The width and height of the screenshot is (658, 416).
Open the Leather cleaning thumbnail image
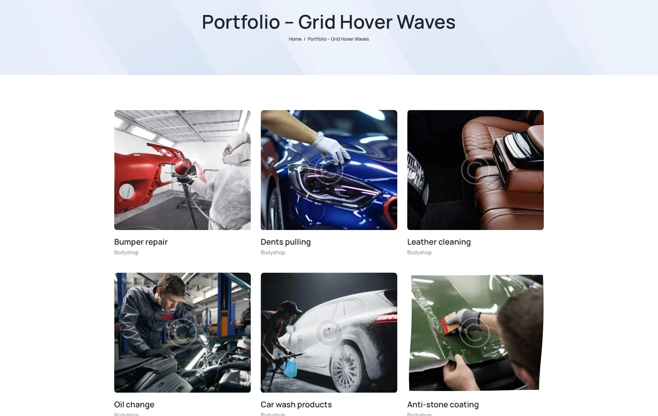[476, 170]
